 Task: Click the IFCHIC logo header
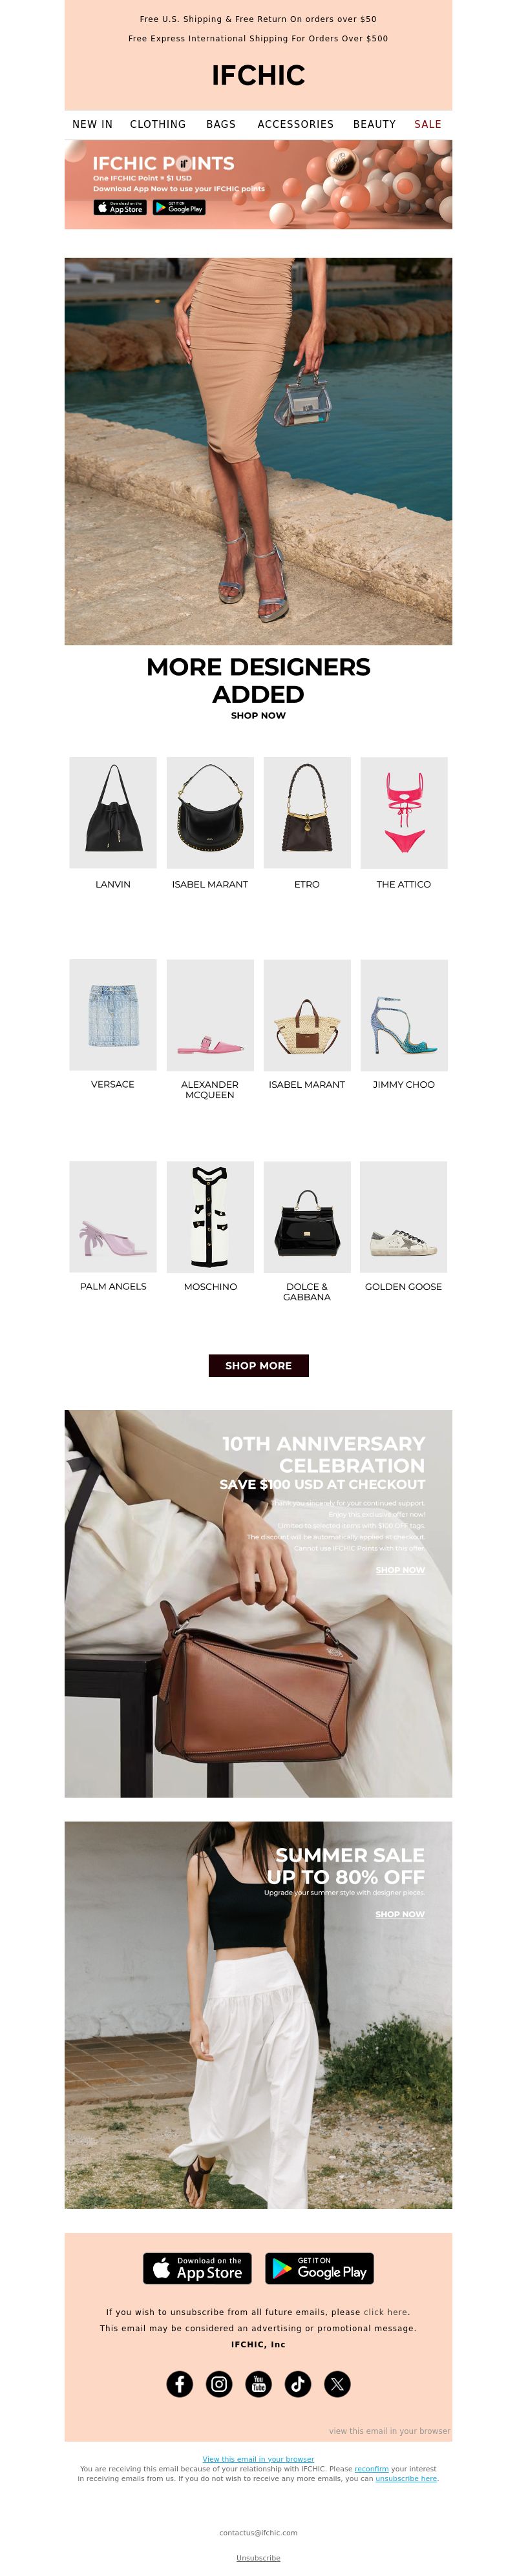click(x=258, y=75)
